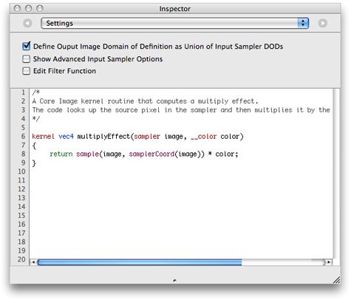Click the opening brace on line 7

tap(34, 146)
